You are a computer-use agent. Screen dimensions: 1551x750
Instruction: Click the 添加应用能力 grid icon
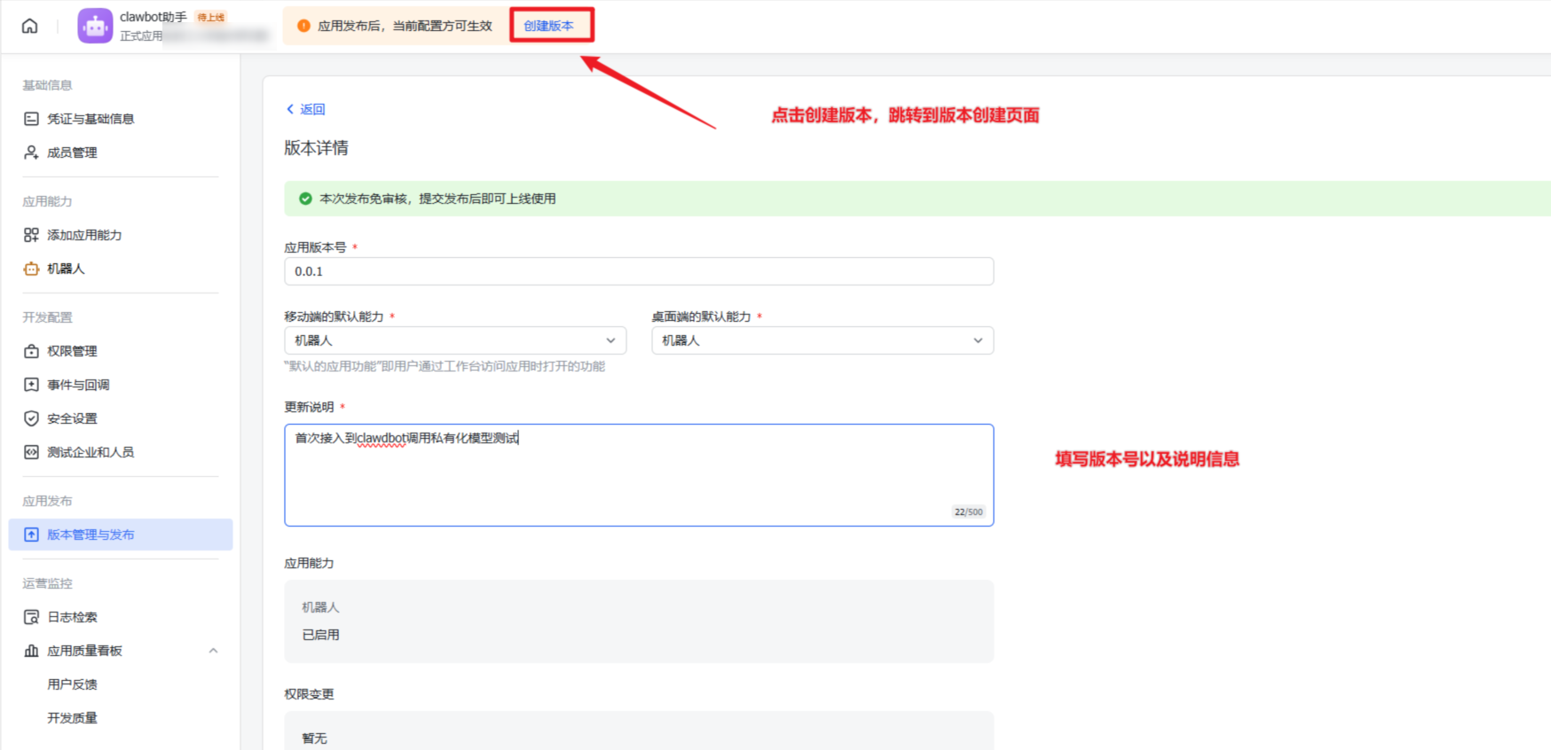(31, 235)
